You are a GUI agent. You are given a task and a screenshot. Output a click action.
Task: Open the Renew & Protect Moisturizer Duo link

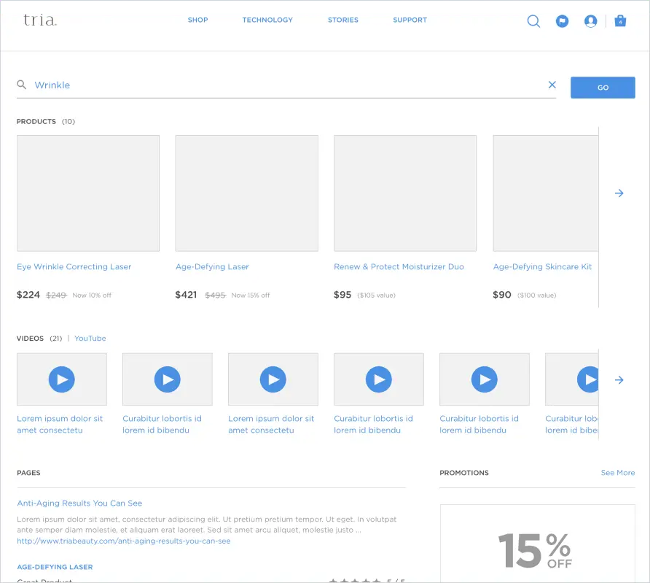(399, 267)
